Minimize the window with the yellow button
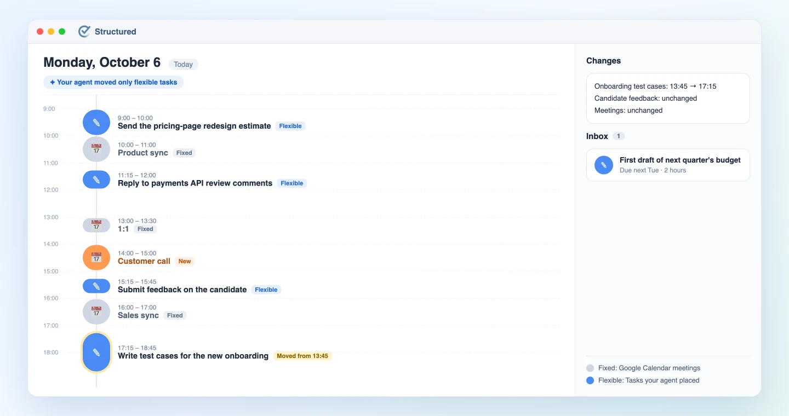Image resolution: width=789 pixels, height=416 pixels. [51, 32]
